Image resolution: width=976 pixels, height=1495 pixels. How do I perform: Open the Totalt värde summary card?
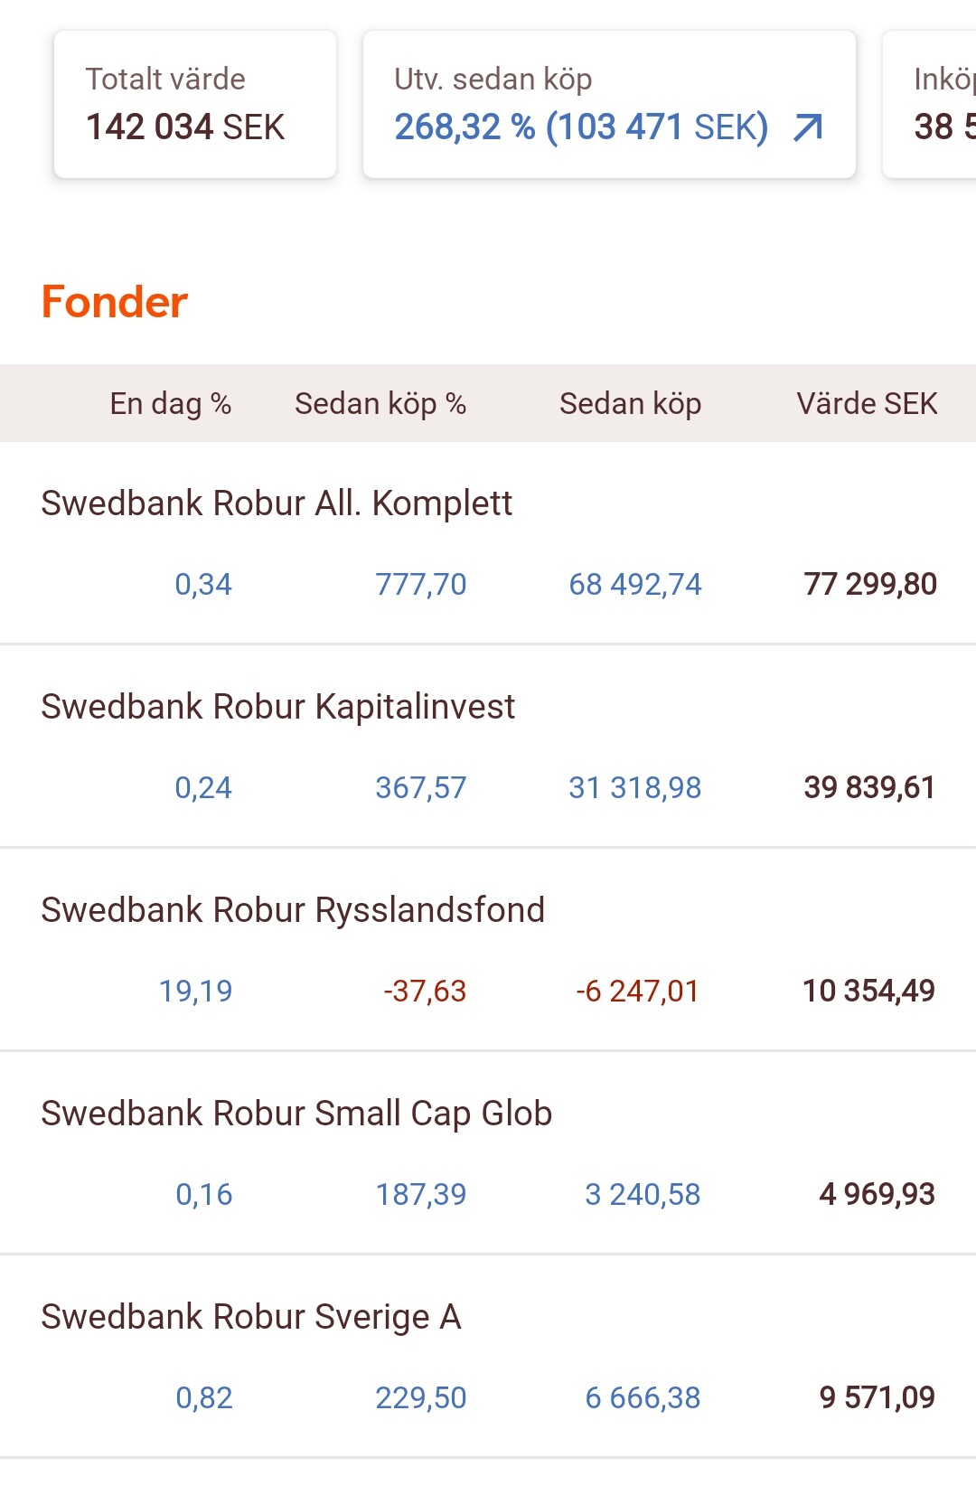[x=194, y=104]
